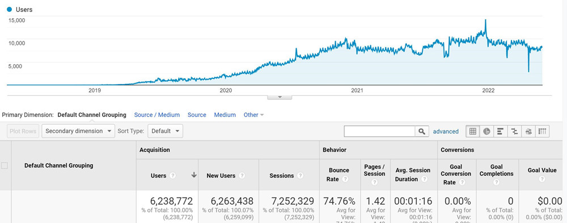Sort by Pages / Session column header

pyautogui.click(x=374, y=170)
